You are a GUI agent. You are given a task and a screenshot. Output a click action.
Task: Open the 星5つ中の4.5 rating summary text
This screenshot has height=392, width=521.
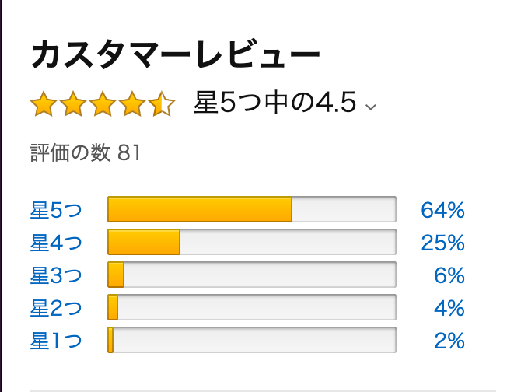coord(275,103)
